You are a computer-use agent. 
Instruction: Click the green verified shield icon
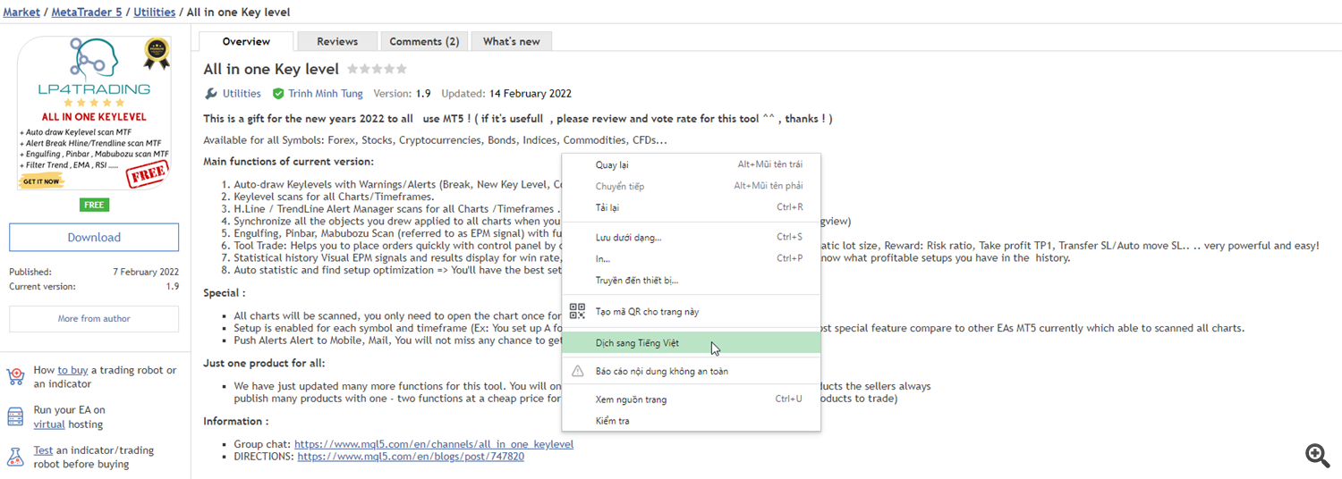click(278, 94)
